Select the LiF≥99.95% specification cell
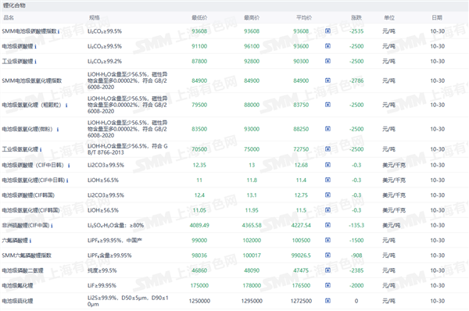 click(102, 285)
